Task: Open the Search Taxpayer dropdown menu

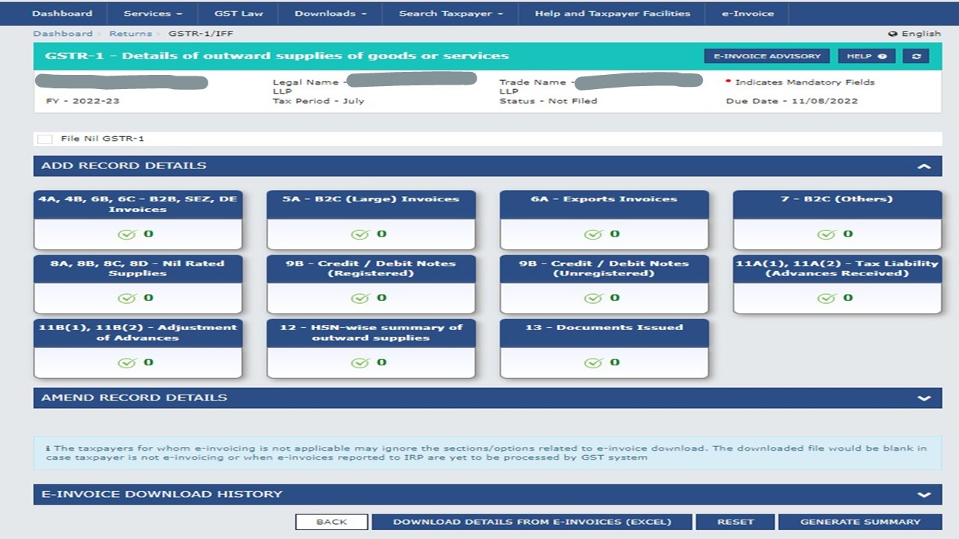Action: point(451,13)
